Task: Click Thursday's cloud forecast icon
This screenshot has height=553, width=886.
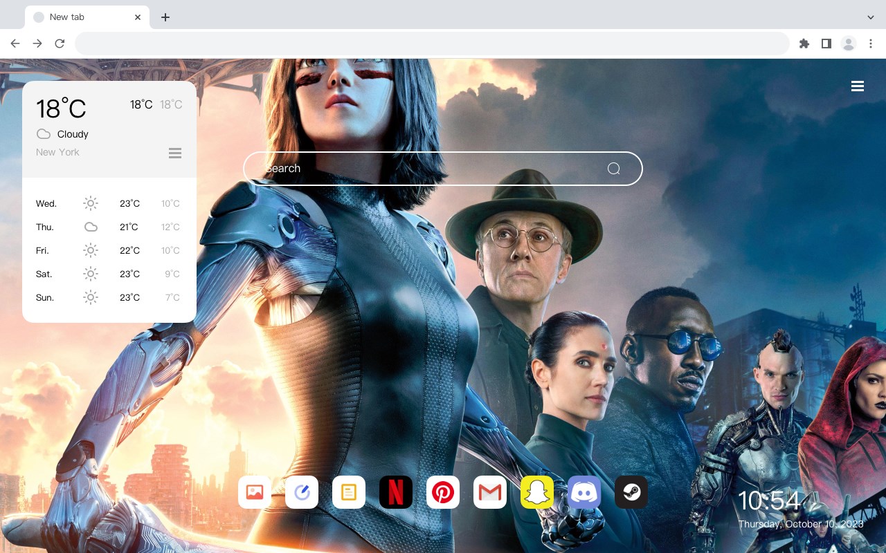Action: pos(91,227)
